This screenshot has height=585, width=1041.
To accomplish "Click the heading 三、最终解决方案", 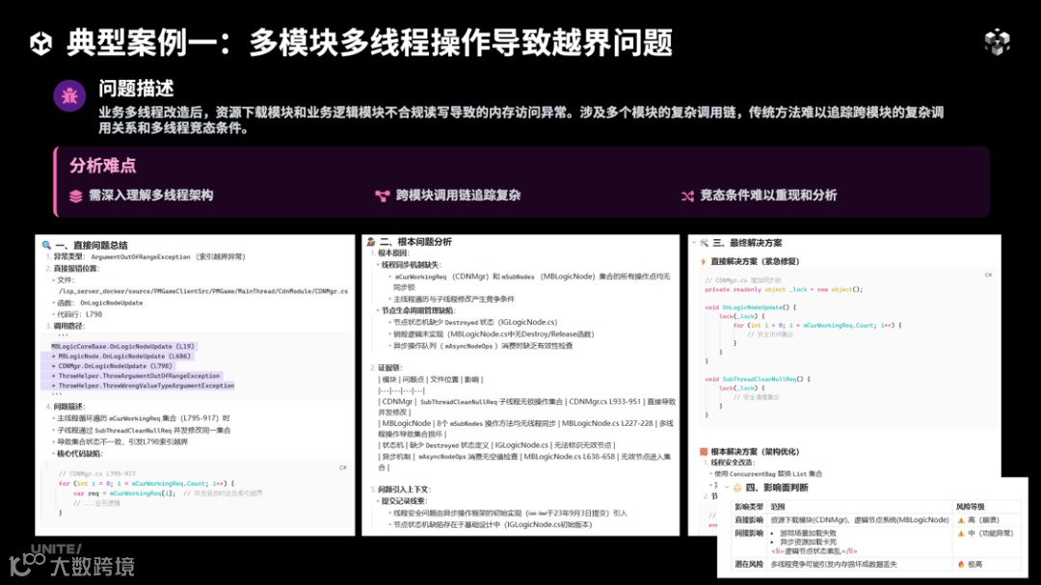I will pyautogui.click(x=747, y=242).
